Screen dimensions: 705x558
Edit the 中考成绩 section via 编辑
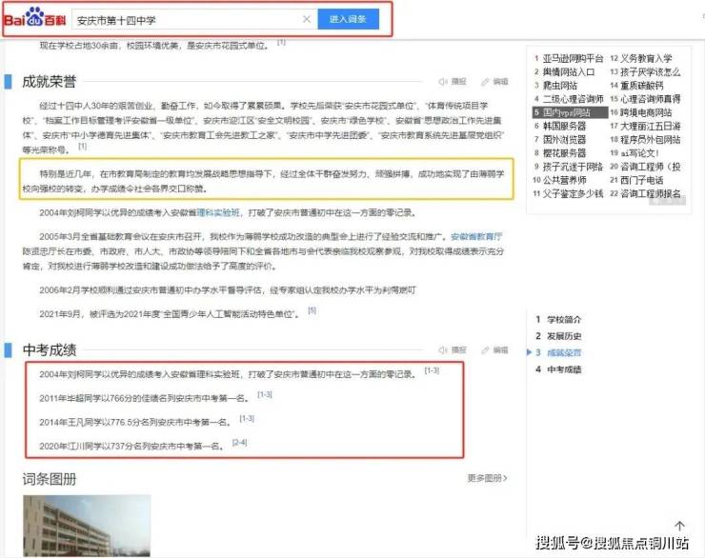tap(494, 349)
